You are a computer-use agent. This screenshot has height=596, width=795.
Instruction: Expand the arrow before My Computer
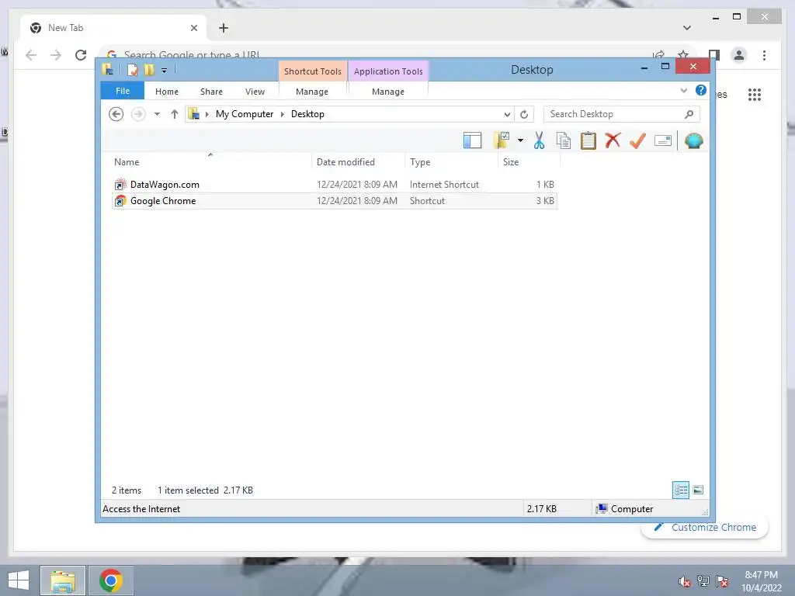[207, 115]
